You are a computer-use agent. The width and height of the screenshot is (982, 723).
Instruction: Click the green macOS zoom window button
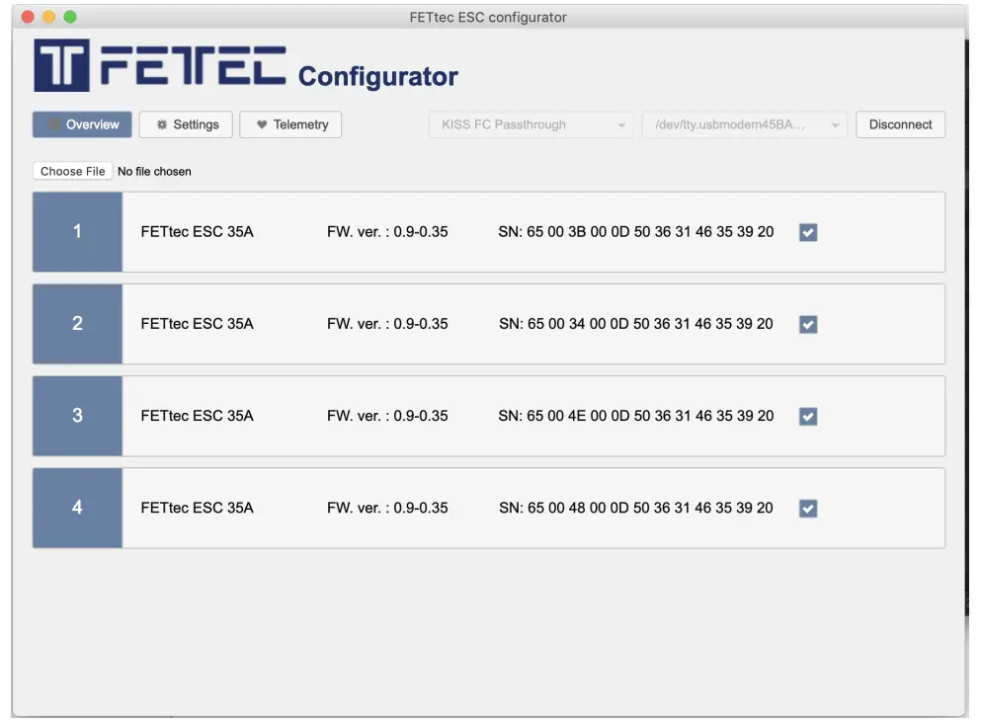(70, 17)
